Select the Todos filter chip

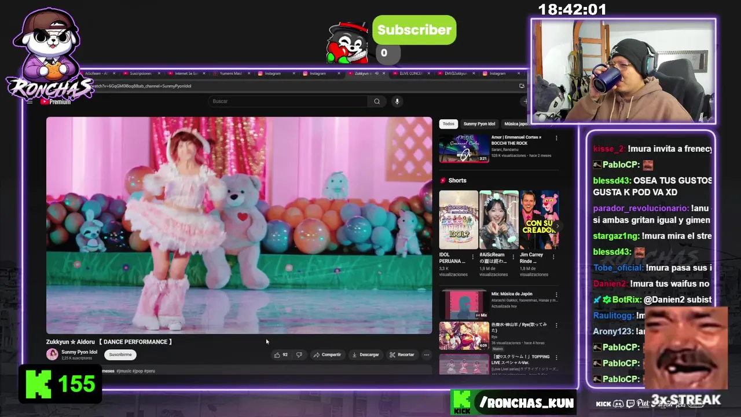click(x=449, y=124)
